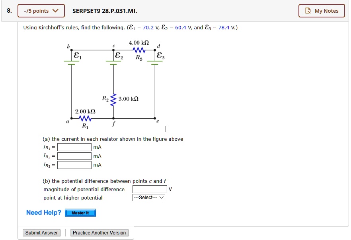Screen dimensions: 351x240
Task: Click the notes icon in My Notes
Action: [x=308, y=11]
